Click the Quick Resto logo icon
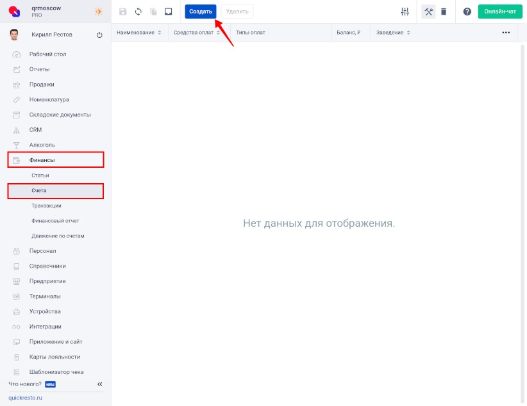 (15, 12)
